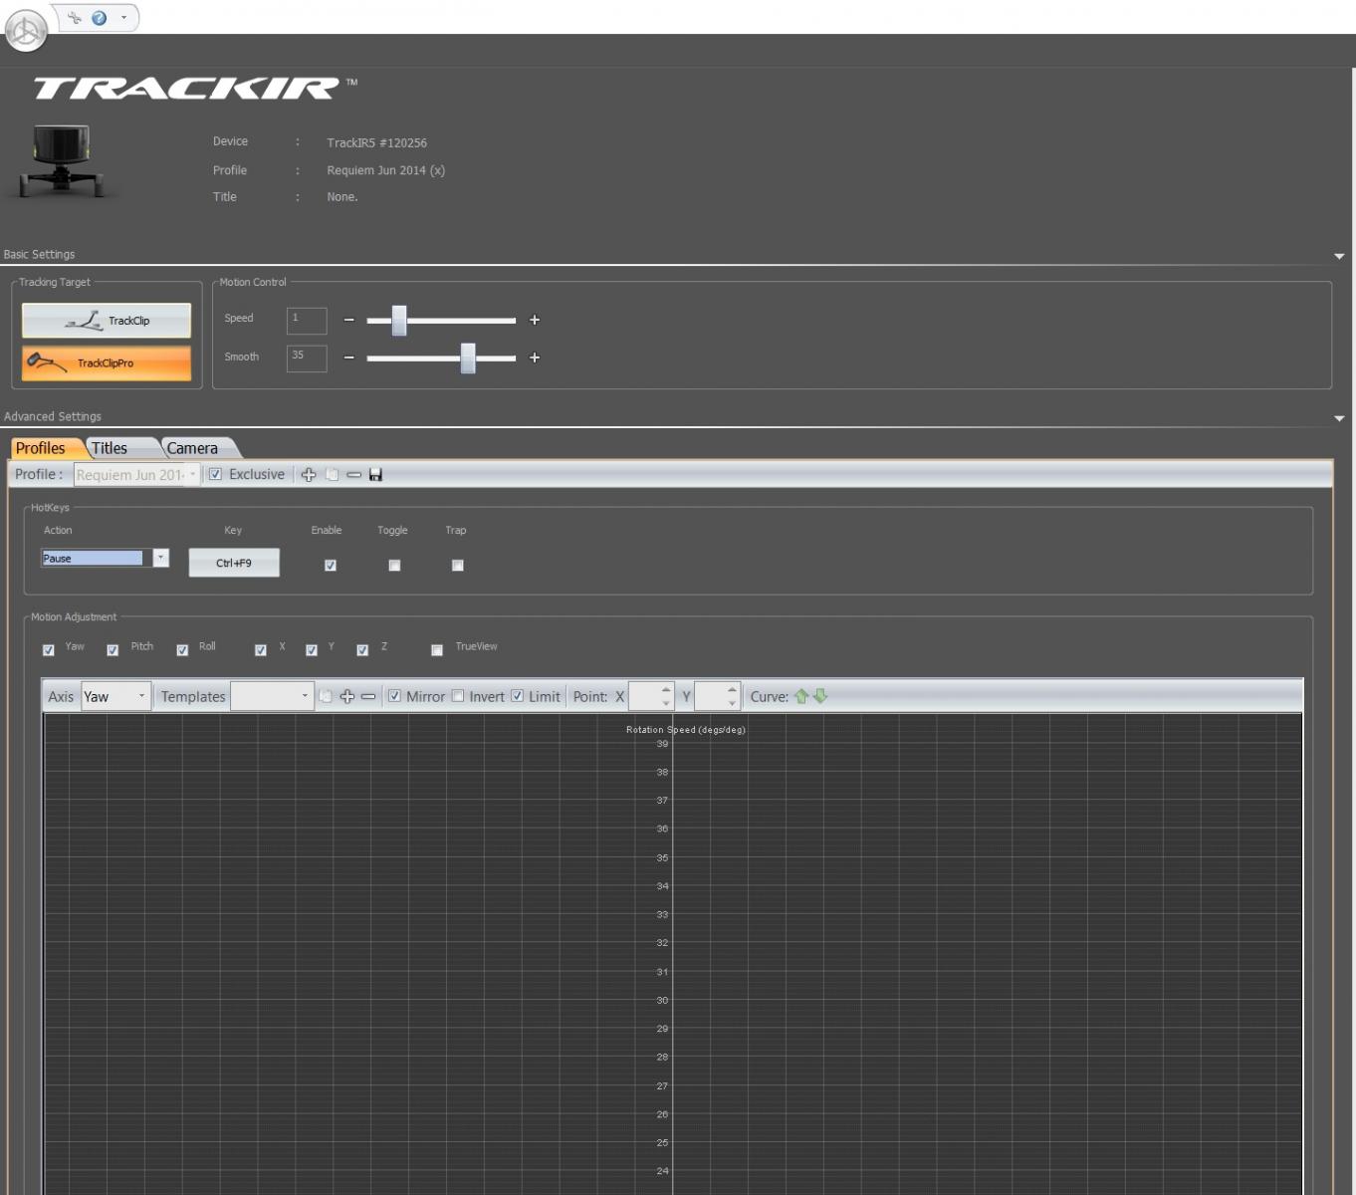Lower the curve with green down arrow

[820, 696]
